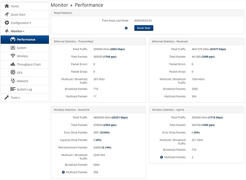Click the (25351 kbps) downlink rate

[x=119, y=117]
